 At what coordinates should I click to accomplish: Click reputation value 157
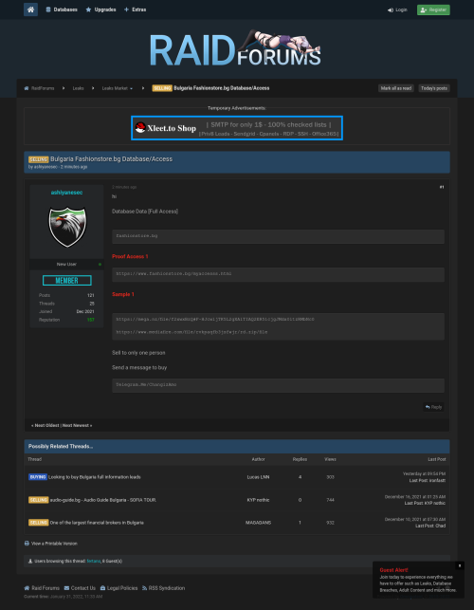91,320
